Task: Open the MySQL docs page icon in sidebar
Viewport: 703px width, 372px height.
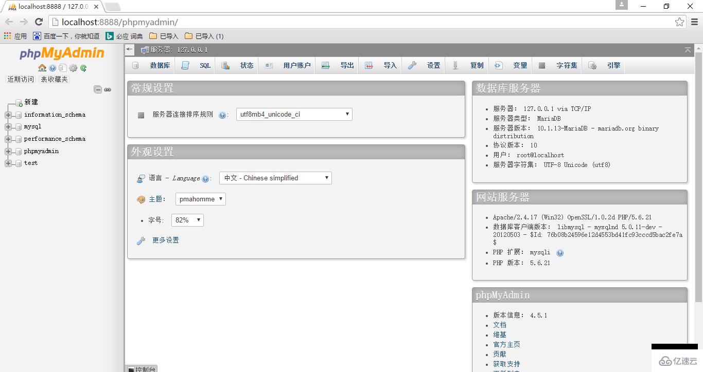Action: click(x=62, y=68)
